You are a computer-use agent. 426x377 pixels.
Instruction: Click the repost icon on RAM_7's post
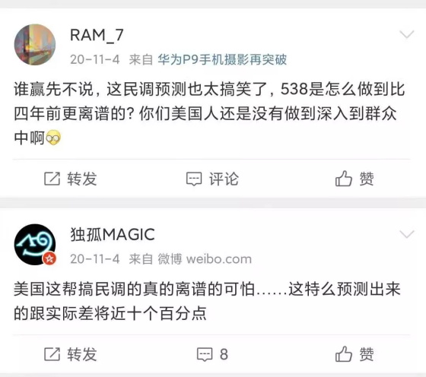coord(52,179)
